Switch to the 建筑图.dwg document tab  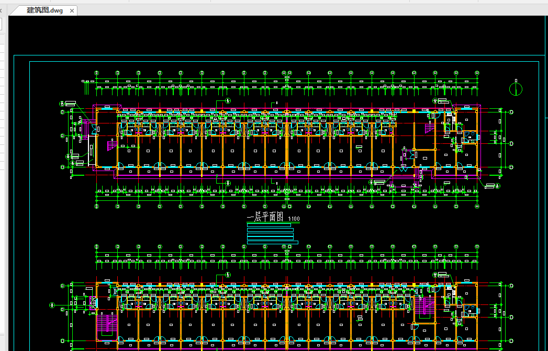coord(44,10)
